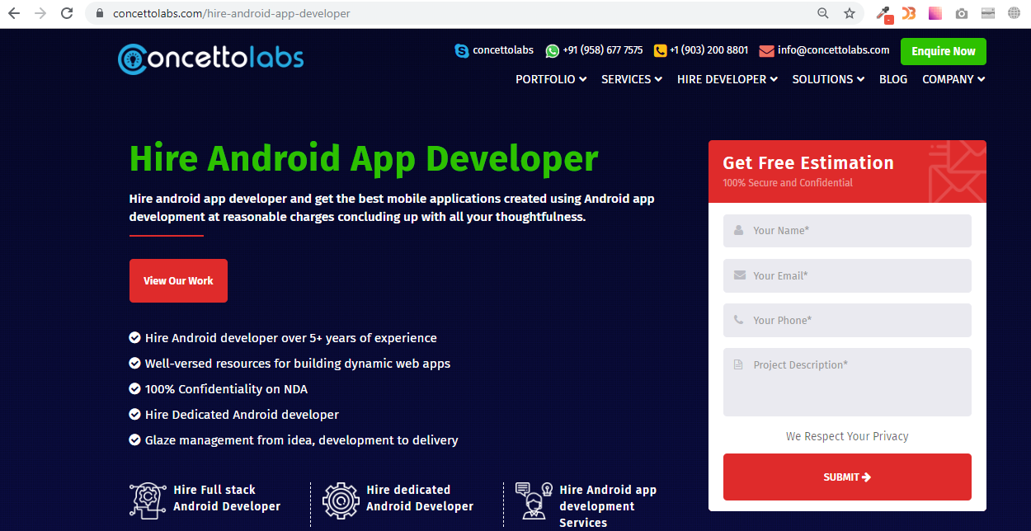Submit the estimation form
This screenshot has height=531, width=1031.
[847, 477]
